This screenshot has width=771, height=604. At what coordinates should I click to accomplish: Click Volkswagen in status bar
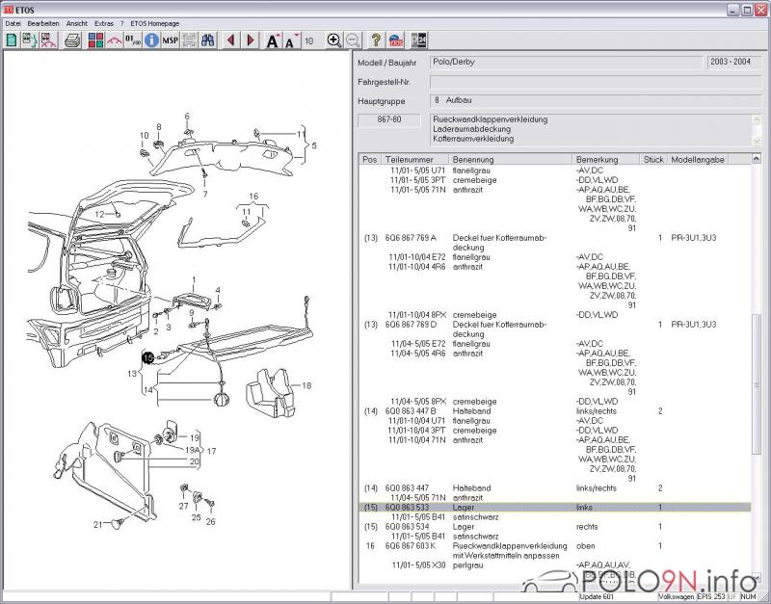pyautogui.click(x=677, y=596)
